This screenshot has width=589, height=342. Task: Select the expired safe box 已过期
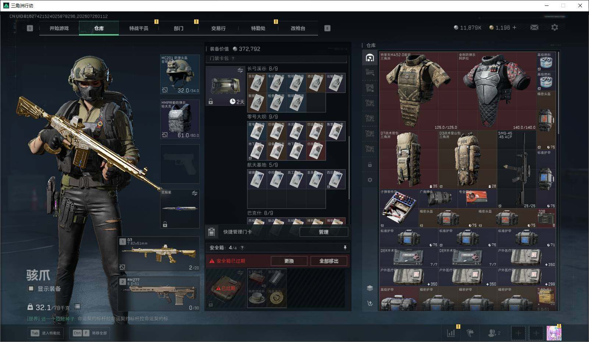point(225,288)
